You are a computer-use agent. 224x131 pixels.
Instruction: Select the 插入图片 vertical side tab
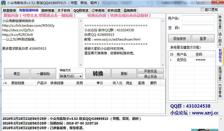point(220,39)
